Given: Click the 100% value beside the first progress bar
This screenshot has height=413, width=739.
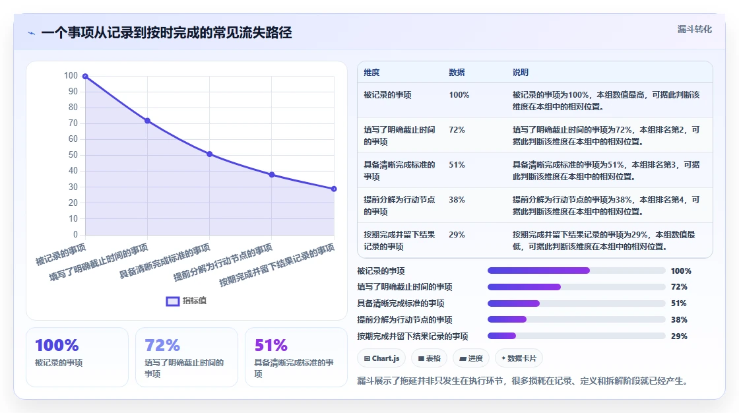Looking at the screenshot, I should click(x=681, y=271).
